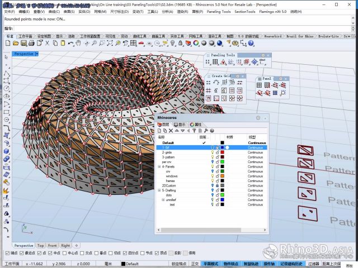Switch to the Top viewport tab
Image resolution: width=358 pixels, height=268 pixels.
(x=40, y=246)
